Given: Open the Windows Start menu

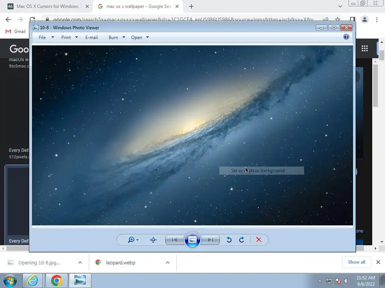Looking at the screenshot, I should [x=10, y=280].
